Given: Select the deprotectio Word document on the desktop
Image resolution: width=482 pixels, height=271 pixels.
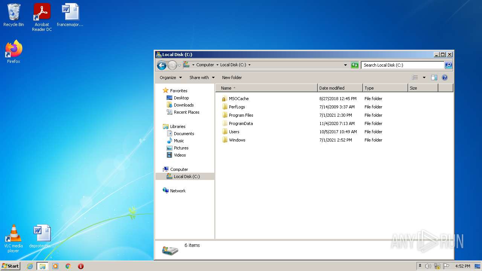Looking at the screenshot, I should [42, 233].
